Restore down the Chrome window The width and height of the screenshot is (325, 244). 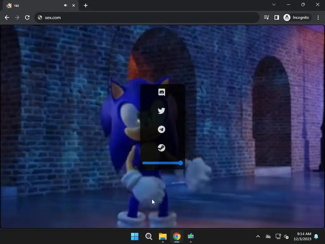tap(303, 4)
